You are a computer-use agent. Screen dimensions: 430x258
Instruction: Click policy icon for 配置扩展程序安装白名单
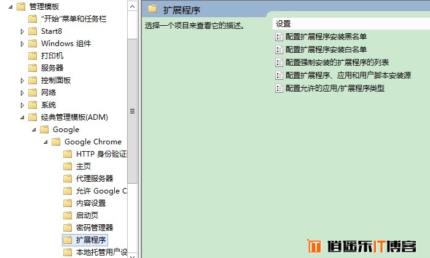(x=279, y=49)
